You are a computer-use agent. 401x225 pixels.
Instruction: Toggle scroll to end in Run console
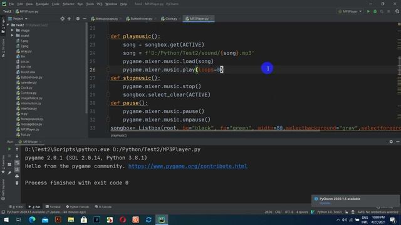17,169
